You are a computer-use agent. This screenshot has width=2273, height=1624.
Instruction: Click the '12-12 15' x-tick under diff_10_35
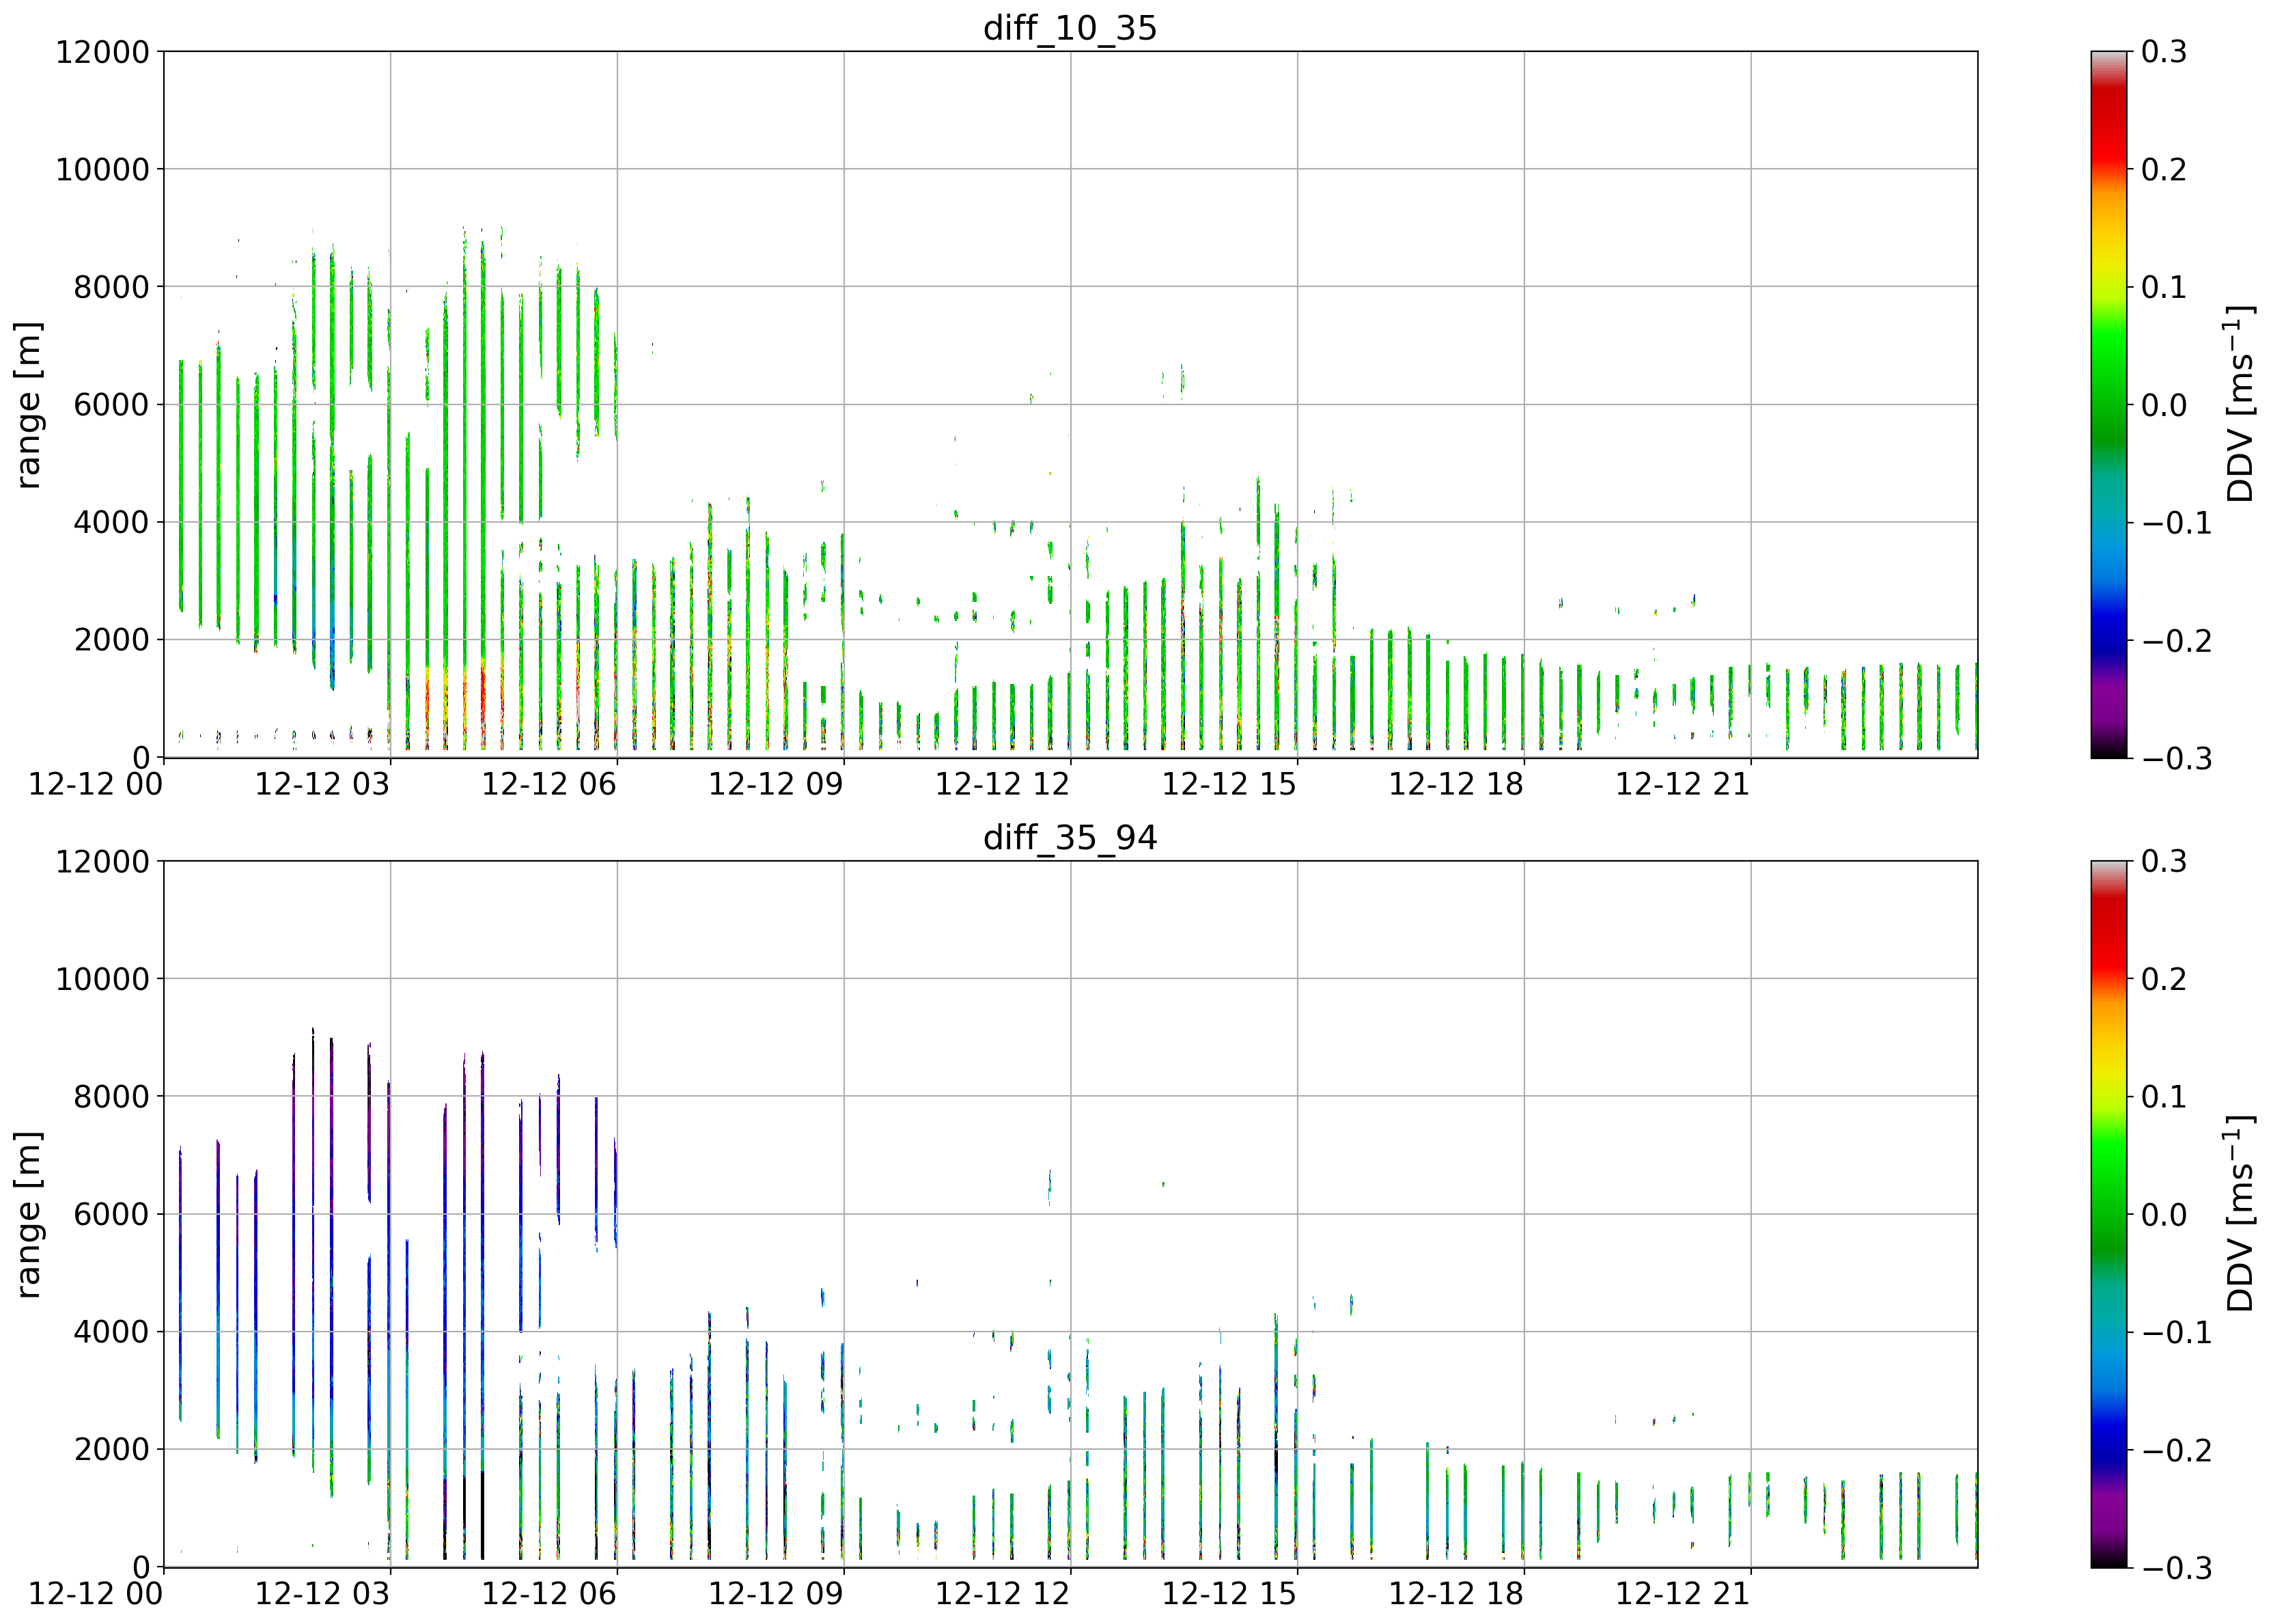pyautogui.click(x=1229, y=785)
